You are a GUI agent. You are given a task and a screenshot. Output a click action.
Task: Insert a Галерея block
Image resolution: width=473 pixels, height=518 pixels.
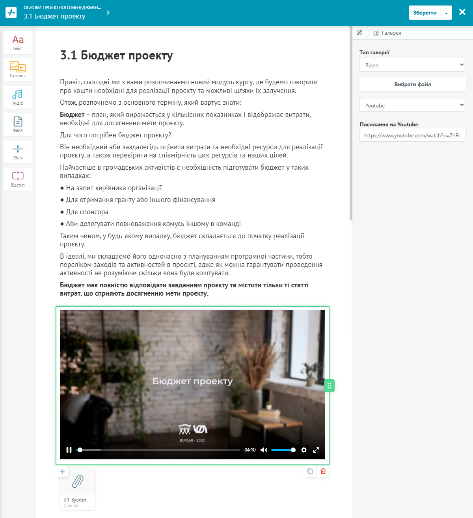[x=18, y=70]
